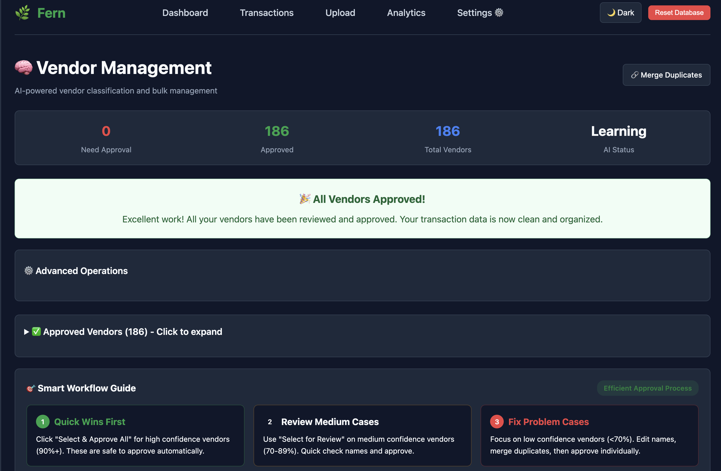Click Approved Vendors (186) - Click to expand
The width and height of the screenshot is (721, 471).
[x=133, y=332]
